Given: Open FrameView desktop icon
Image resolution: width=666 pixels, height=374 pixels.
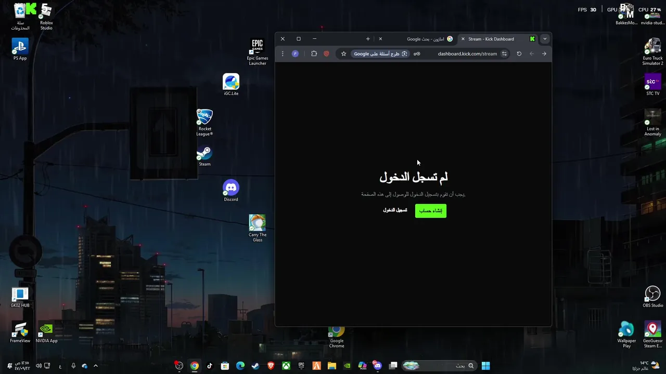Looking at the screenshot, I should [x=20, y=333].
